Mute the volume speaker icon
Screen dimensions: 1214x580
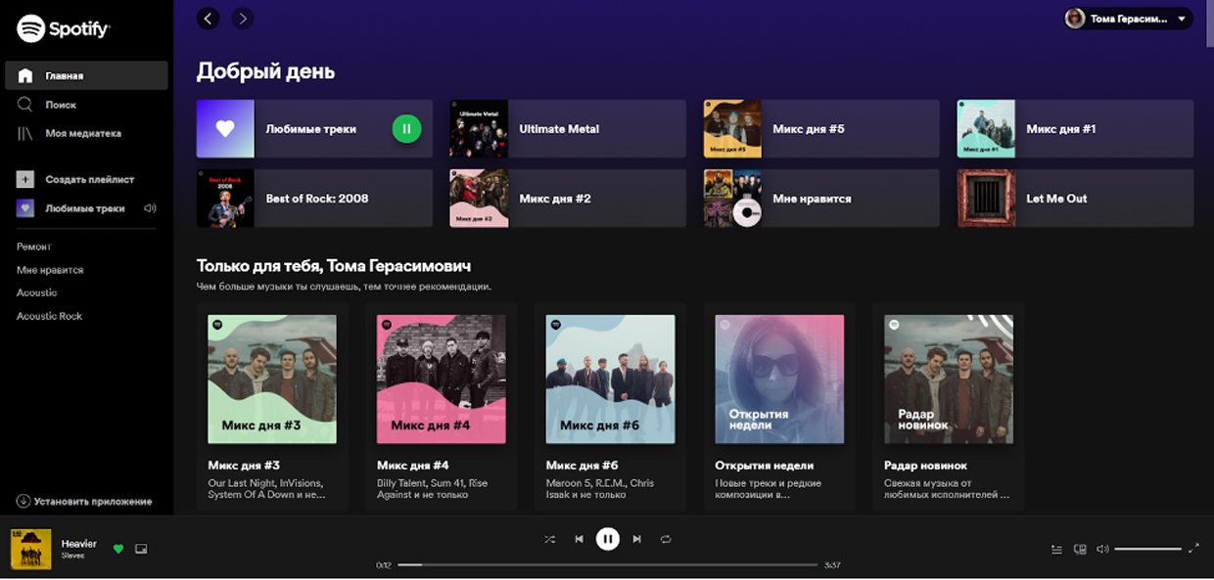(x=1102, y=550)
